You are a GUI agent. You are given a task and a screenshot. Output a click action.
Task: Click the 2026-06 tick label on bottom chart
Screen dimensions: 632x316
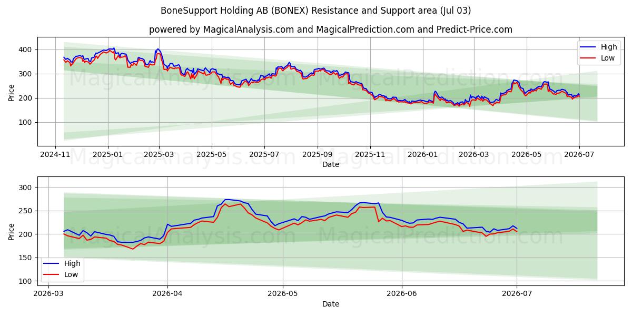coord(402,295)
